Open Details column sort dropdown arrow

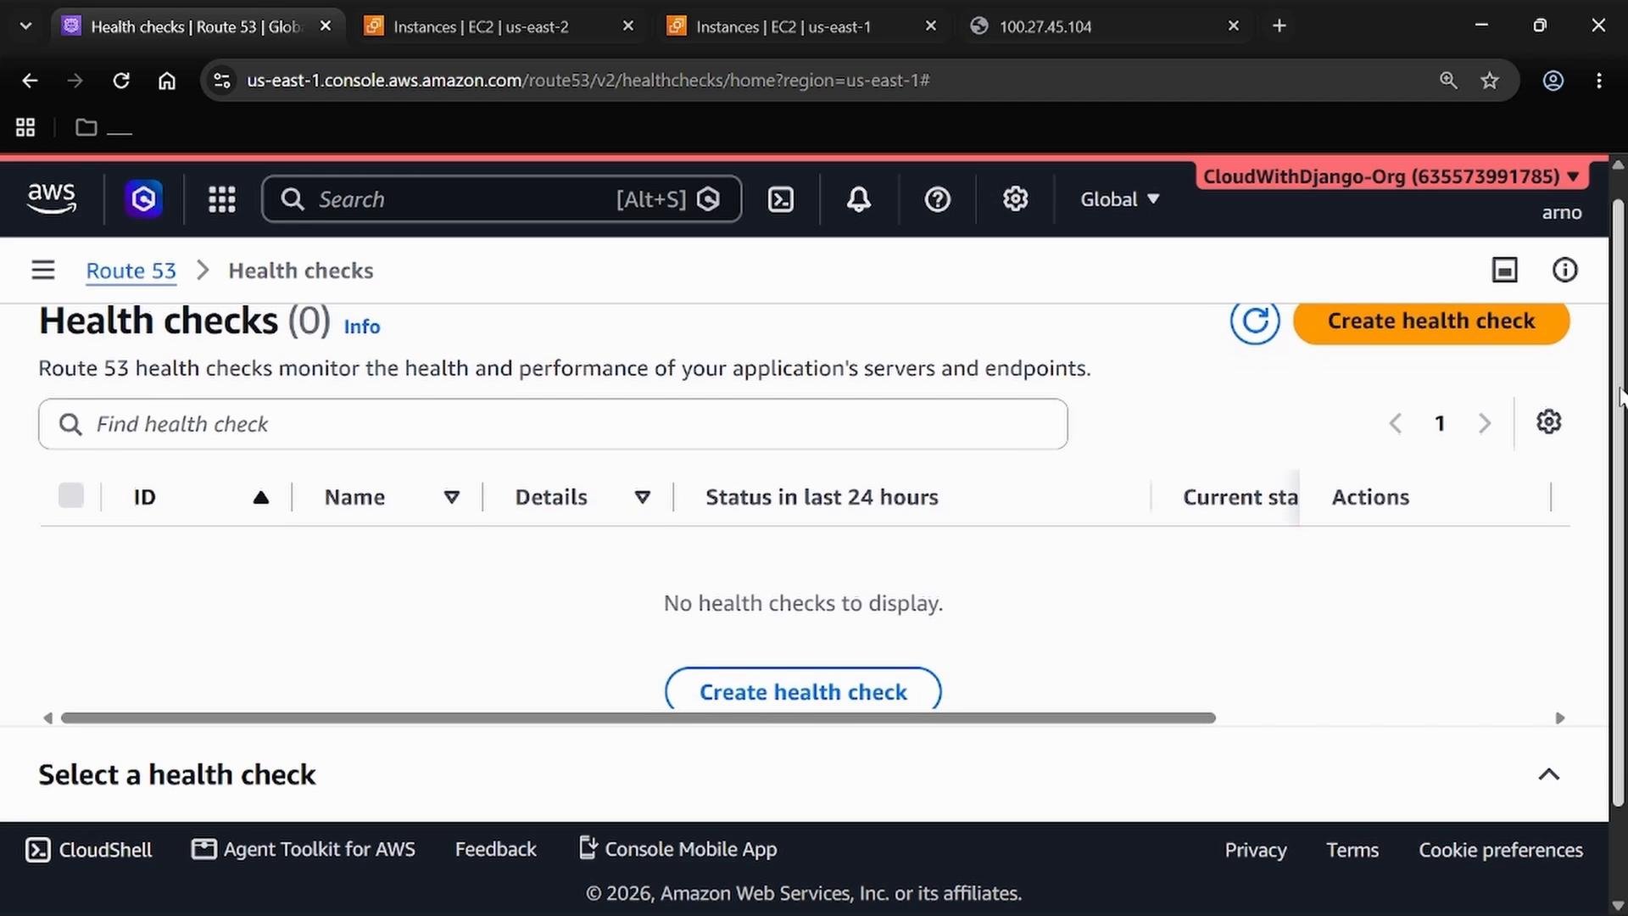[x=643, y=498]
